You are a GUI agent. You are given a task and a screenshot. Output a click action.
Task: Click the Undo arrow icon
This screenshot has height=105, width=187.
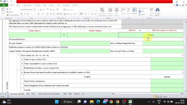pos(7,1)
